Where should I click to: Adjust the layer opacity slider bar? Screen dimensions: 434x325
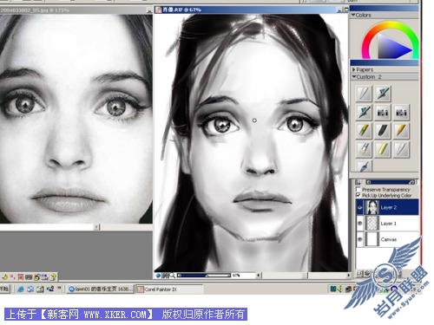(x=390, y=182)
